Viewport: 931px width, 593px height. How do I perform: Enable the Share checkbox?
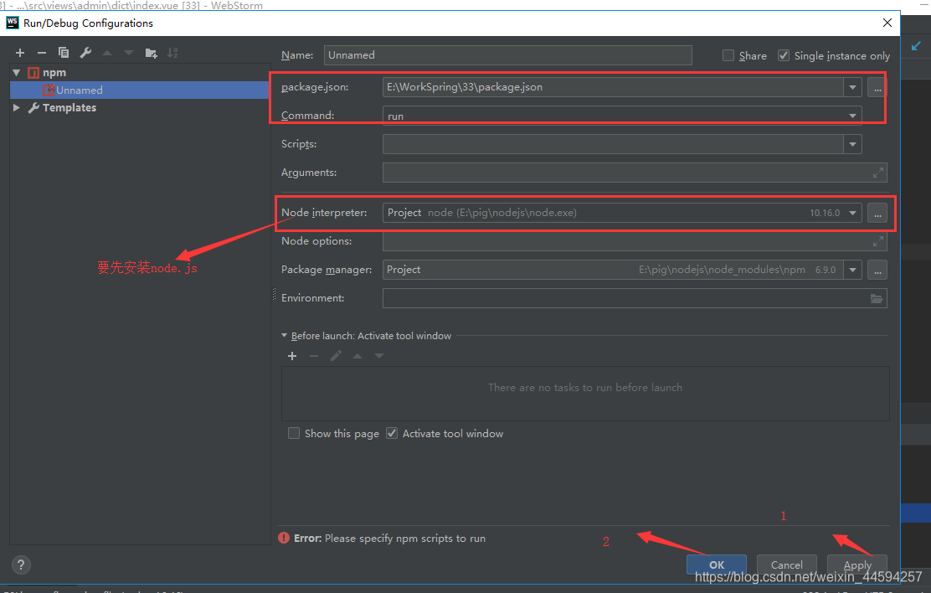click(x=728, y=55)
